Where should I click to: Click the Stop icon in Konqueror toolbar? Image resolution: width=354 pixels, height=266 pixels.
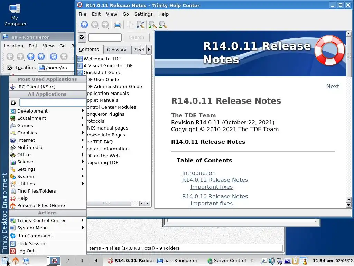tap(64, 56)
